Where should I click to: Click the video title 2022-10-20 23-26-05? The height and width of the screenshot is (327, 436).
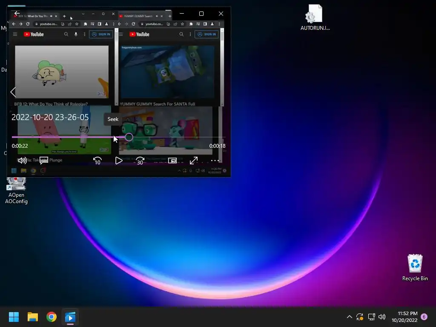(50, 118)
